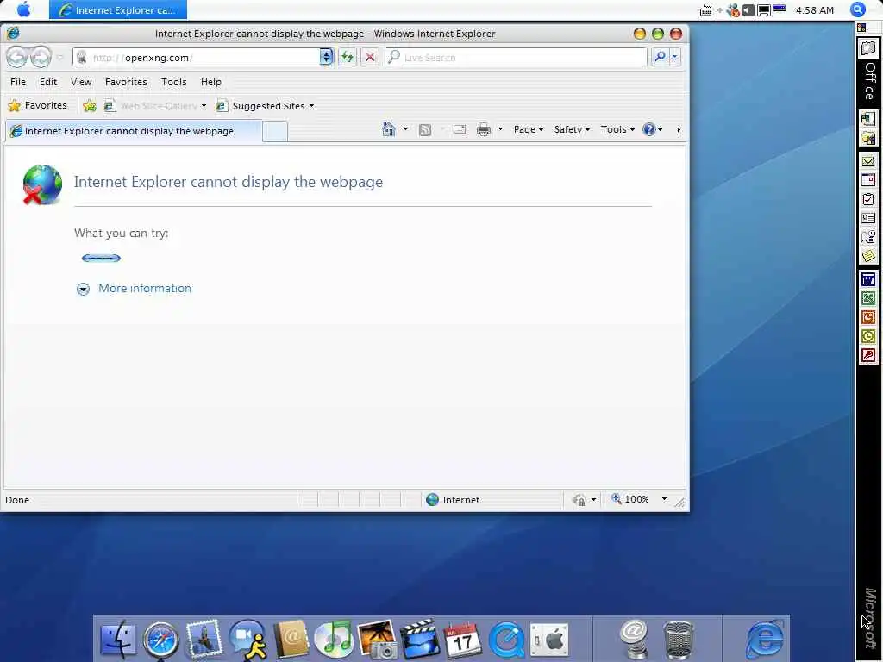Screen dimensions: 883x662
Task: Open the Print options dropdown arrow
Action: 500,129
